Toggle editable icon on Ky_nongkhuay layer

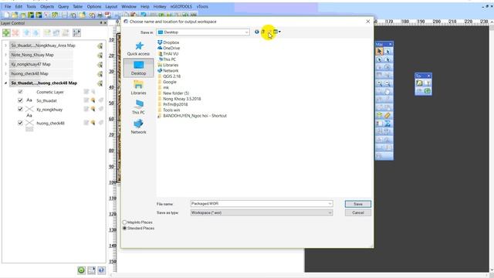tap(86, 109)
